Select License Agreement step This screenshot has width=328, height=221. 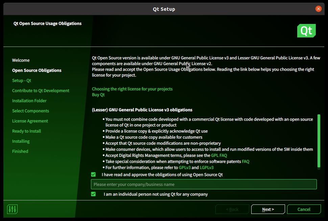(30, 121)
